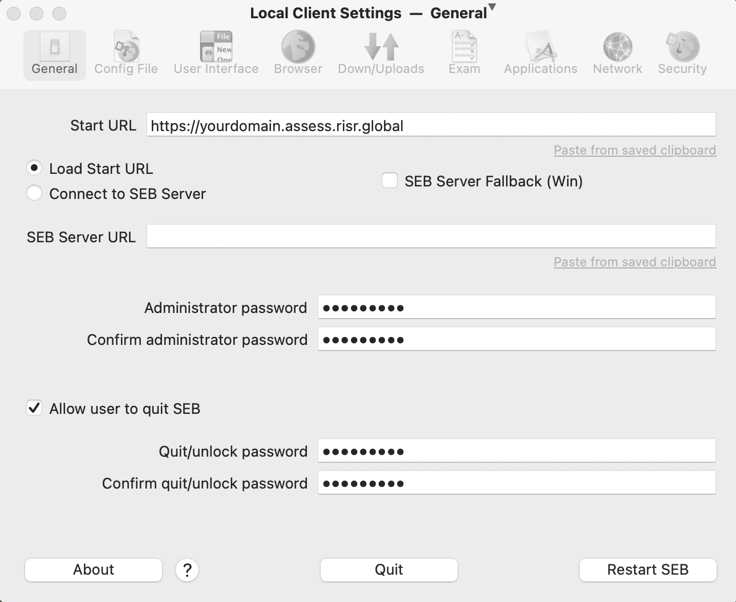The height and width of the screenshot is (602, 736).
Task: Open the help question mark
Action: coord(187,570)
